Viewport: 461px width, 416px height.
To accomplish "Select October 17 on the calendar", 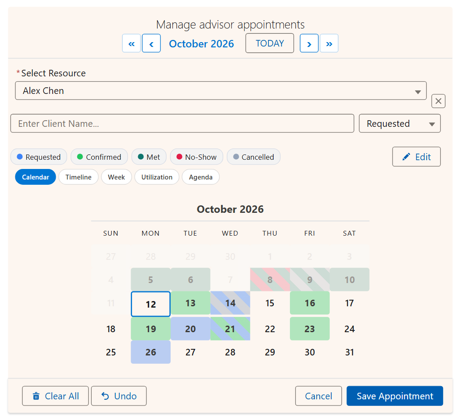I will tap(349, 303).
